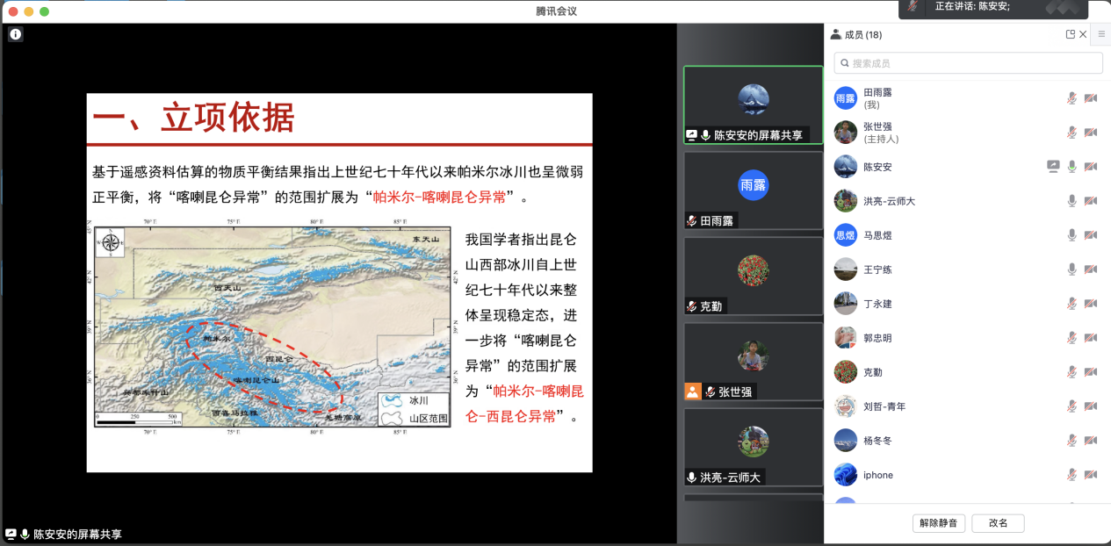Image resolution: width=1111 pixels, height=546 pixels.
Task: Pop out the members panel window
Action: point(1071,34)
